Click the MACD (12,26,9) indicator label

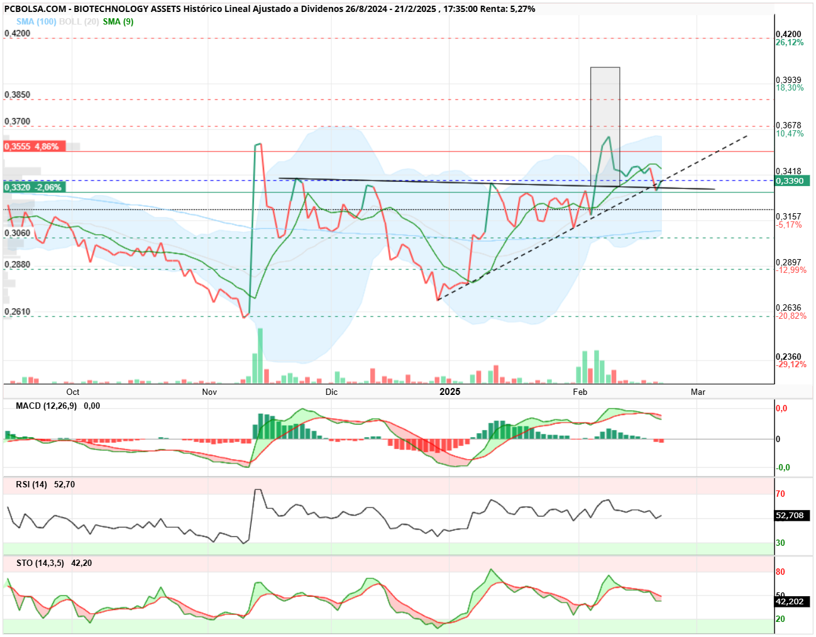pyautogui.click(x=47, y=406)
